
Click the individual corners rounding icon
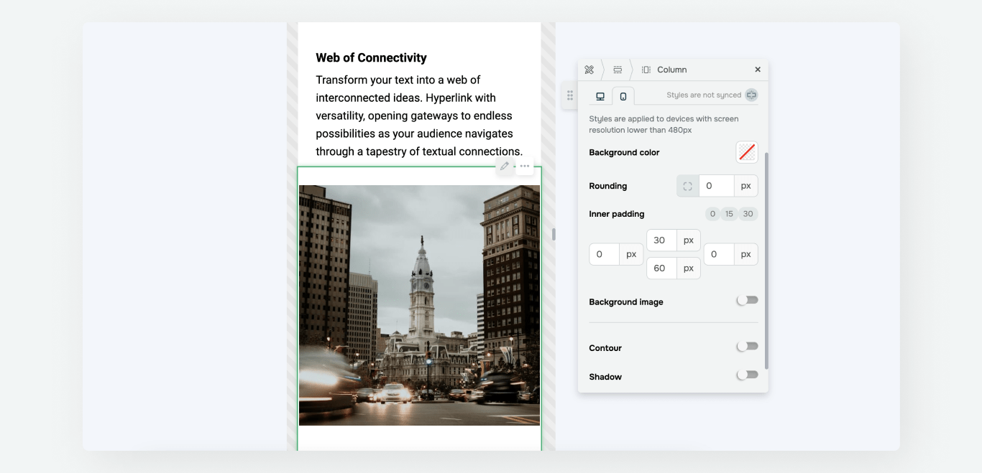pos(688,186)
